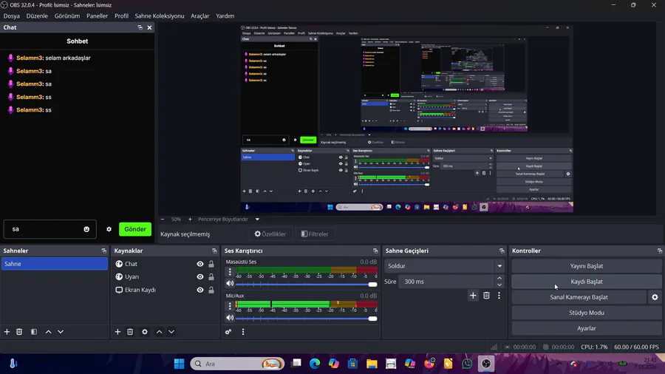
Task: Open the Profil menu
Action: tap(121, 16)
